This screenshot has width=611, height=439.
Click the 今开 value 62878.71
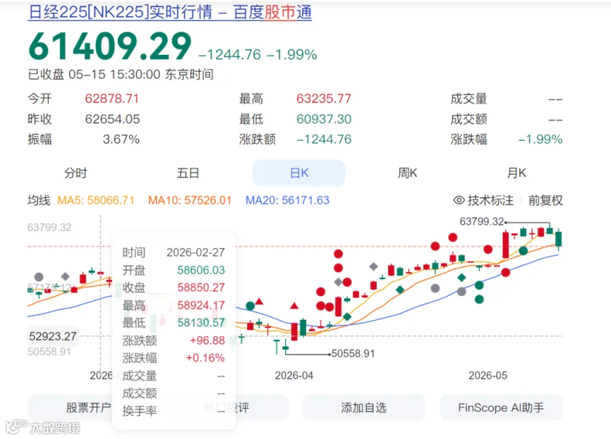(x=112, y=98)
